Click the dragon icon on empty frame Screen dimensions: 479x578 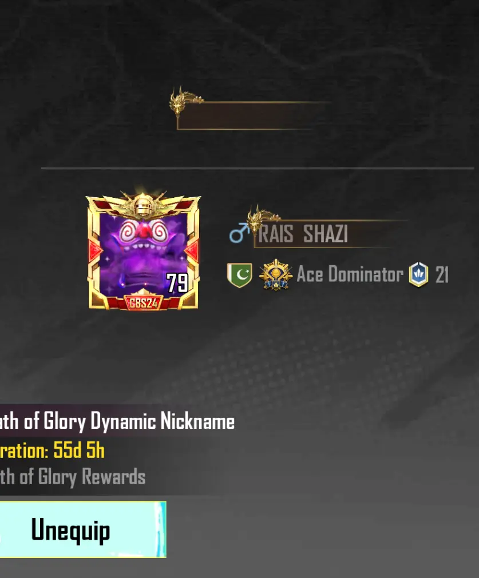[183, 101]
